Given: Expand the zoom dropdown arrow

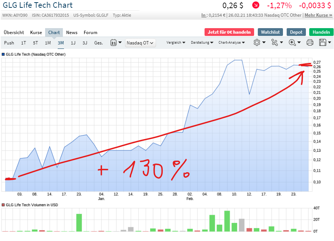Looking at the screenshot, I should click(299, 43).
